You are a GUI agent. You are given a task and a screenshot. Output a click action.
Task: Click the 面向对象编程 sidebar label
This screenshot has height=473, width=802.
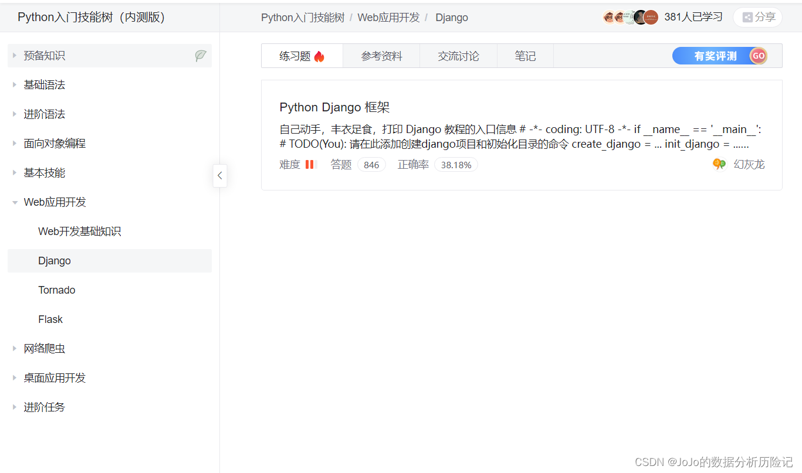(x=55, y=144)
